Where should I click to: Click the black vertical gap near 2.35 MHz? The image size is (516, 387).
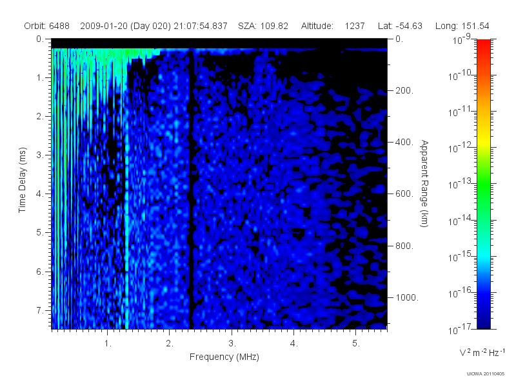[x=192, y=189]
